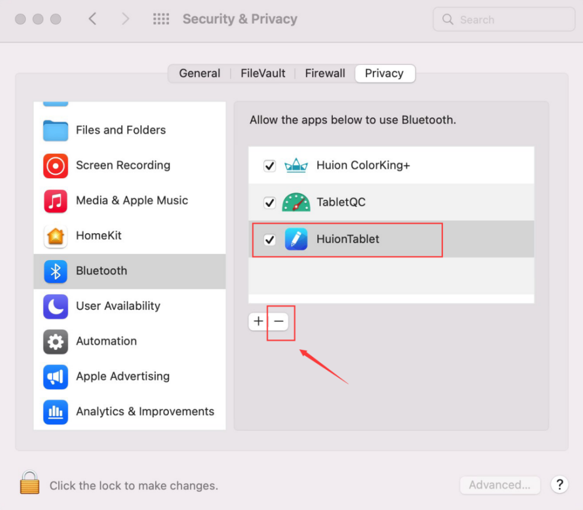583x510 pixels.
Task: Click the HuionTablet pen app icon
Action: pos(296,239)
